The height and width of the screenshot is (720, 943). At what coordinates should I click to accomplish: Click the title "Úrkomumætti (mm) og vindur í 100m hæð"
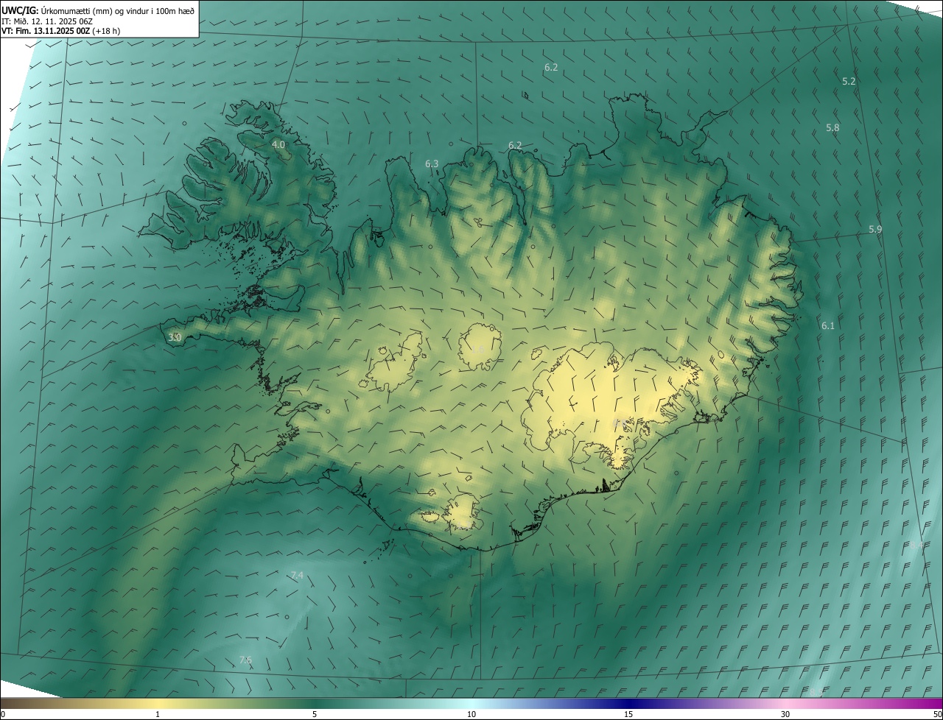117,10
